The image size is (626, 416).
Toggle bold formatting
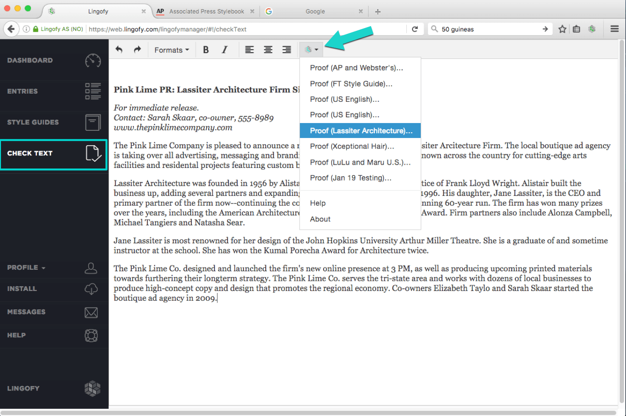(x=206, y=49)
